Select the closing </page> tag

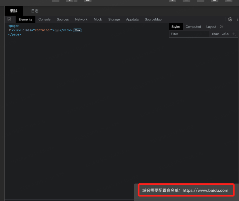14,34
